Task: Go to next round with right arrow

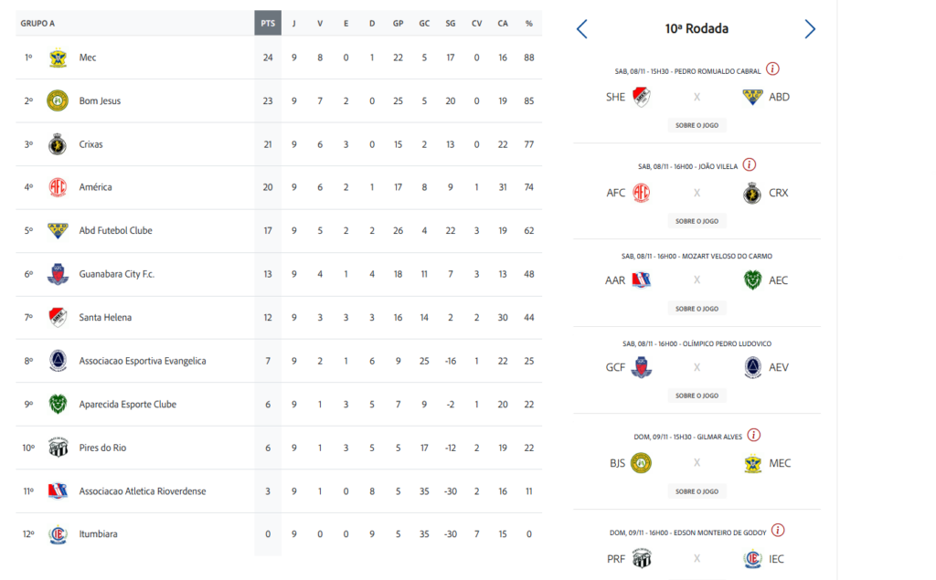Action: coord(809,29)
